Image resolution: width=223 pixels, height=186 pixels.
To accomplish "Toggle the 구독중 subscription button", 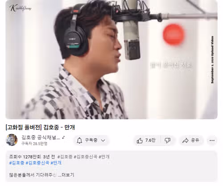I will click(x=91, y=141).
